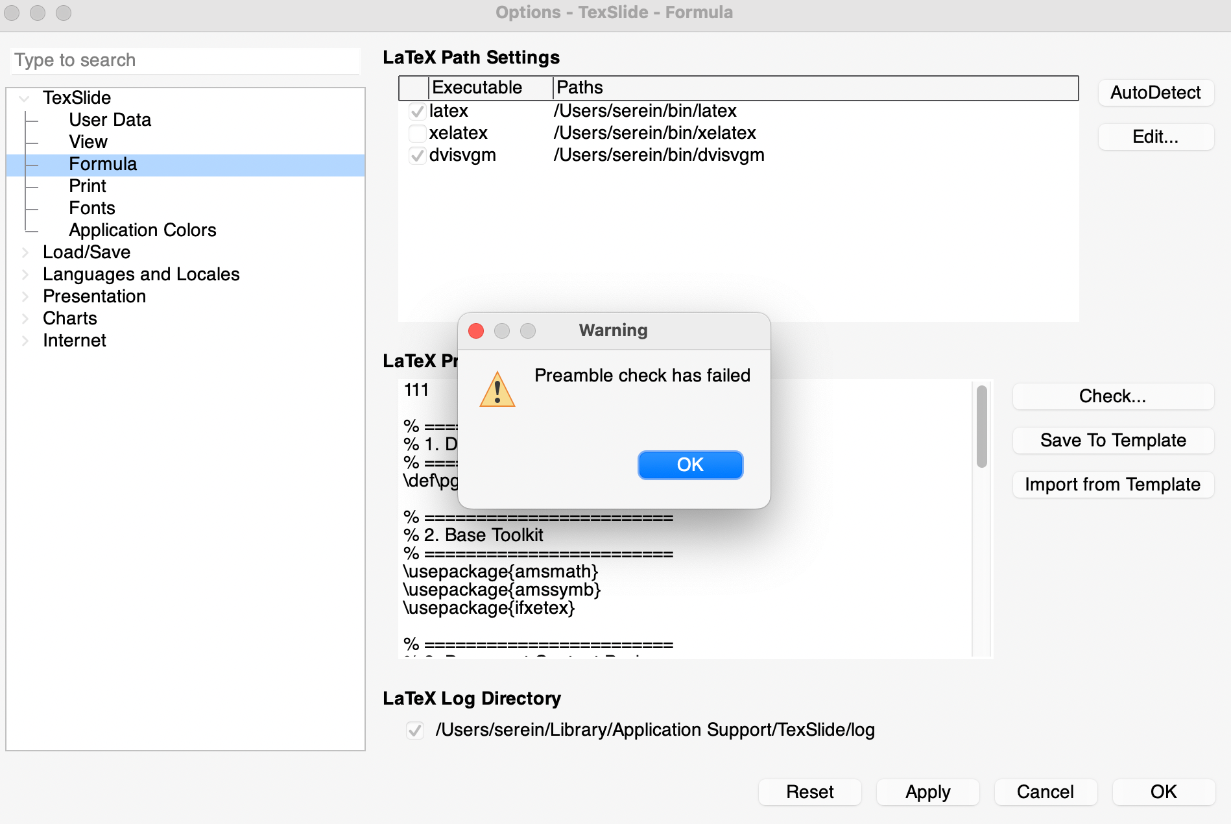Click the '111' line in preamble

point(416,390)
